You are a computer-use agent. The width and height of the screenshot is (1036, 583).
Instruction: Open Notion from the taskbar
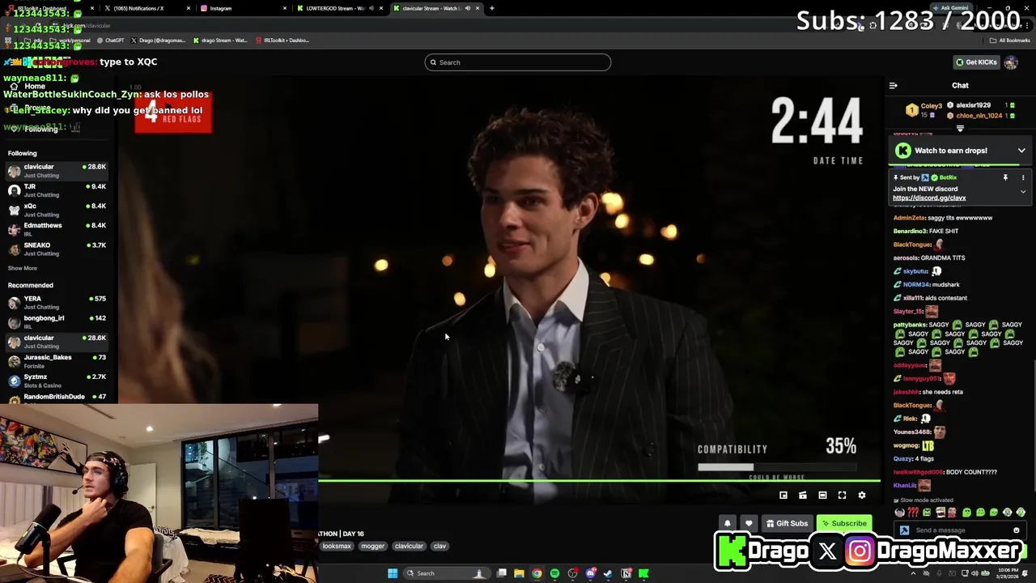click(x=626, y=573)
